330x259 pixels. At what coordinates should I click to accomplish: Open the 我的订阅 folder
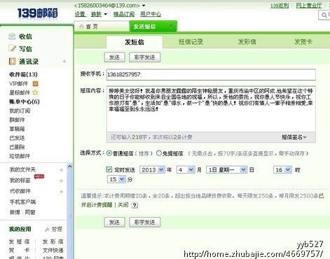pyautogui.click(x=20, y=111)
